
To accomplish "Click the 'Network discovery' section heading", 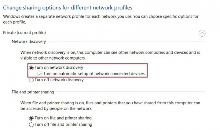I will point(29,42).
